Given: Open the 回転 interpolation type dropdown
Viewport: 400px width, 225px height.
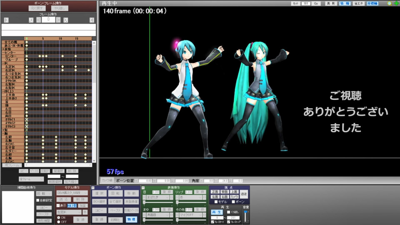Looking at the screenshot, I should pyautogui.click(x=44, y=194).
